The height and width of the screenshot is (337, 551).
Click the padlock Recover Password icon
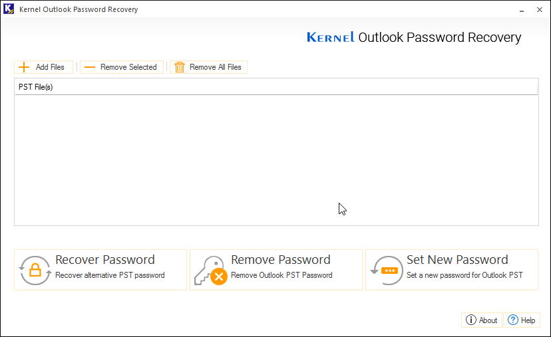[35, 271]
